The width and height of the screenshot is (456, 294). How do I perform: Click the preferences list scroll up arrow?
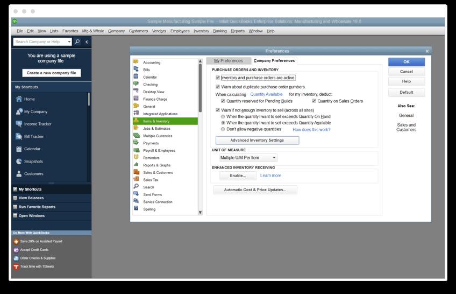click(x=200, y=61)
